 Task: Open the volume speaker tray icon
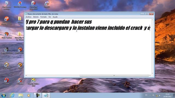tap(160, 95)
